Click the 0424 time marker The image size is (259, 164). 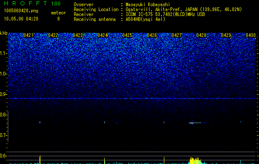[103, 35]
